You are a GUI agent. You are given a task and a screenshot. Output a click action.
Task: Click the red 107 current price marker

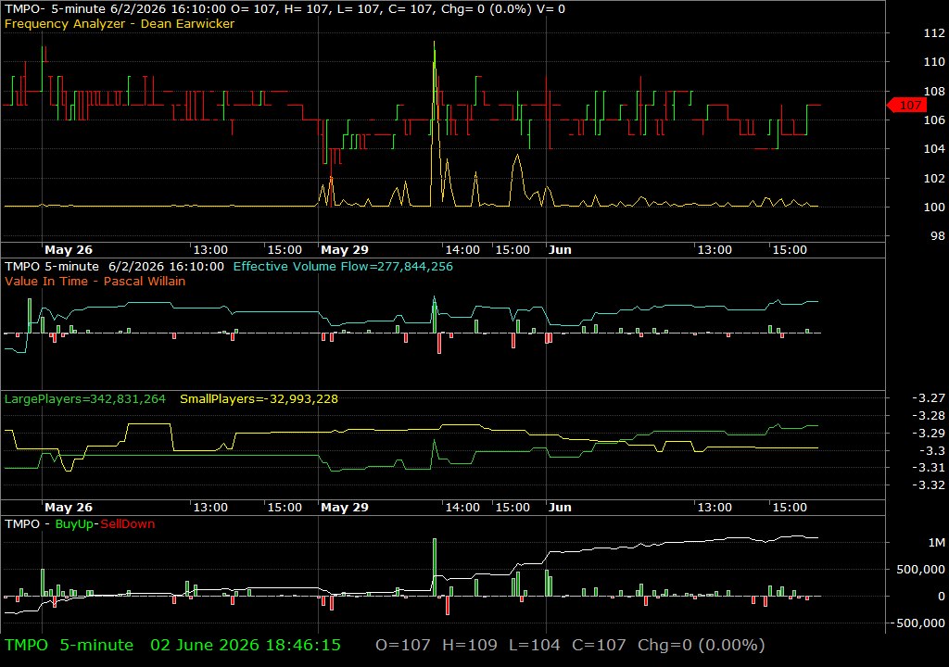coord(907,106)
